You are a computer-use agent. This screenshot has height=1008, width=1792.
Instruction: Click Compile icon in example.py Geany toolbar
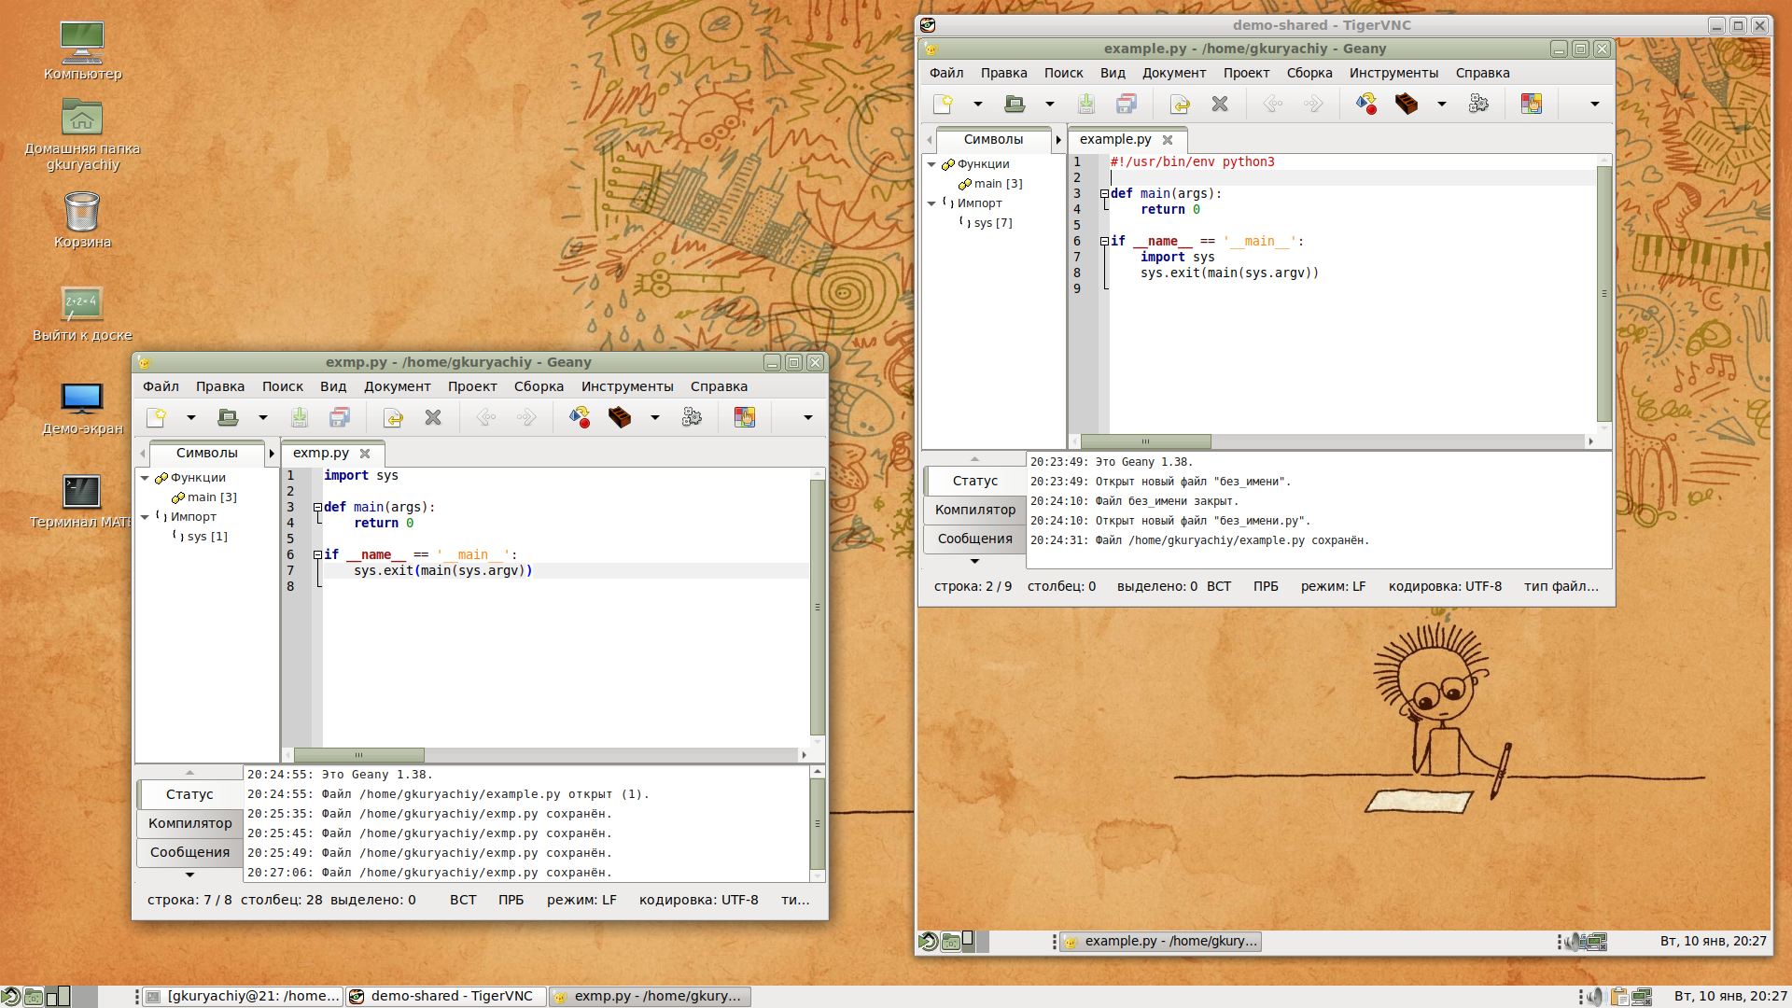click(1366, 104)
